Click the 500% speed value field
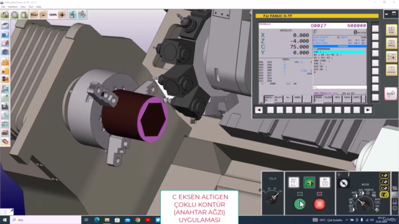 coord(52,15)
